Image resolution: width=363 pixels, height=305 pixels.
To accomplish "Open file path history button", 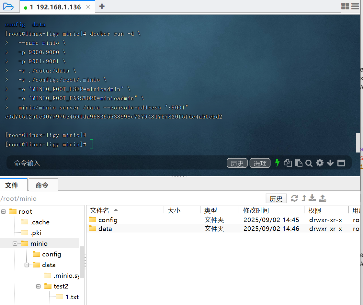I will point(276,198).
